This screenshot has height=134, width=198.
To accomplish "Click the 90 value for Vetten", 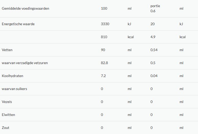I will click(x=103, y=50).
